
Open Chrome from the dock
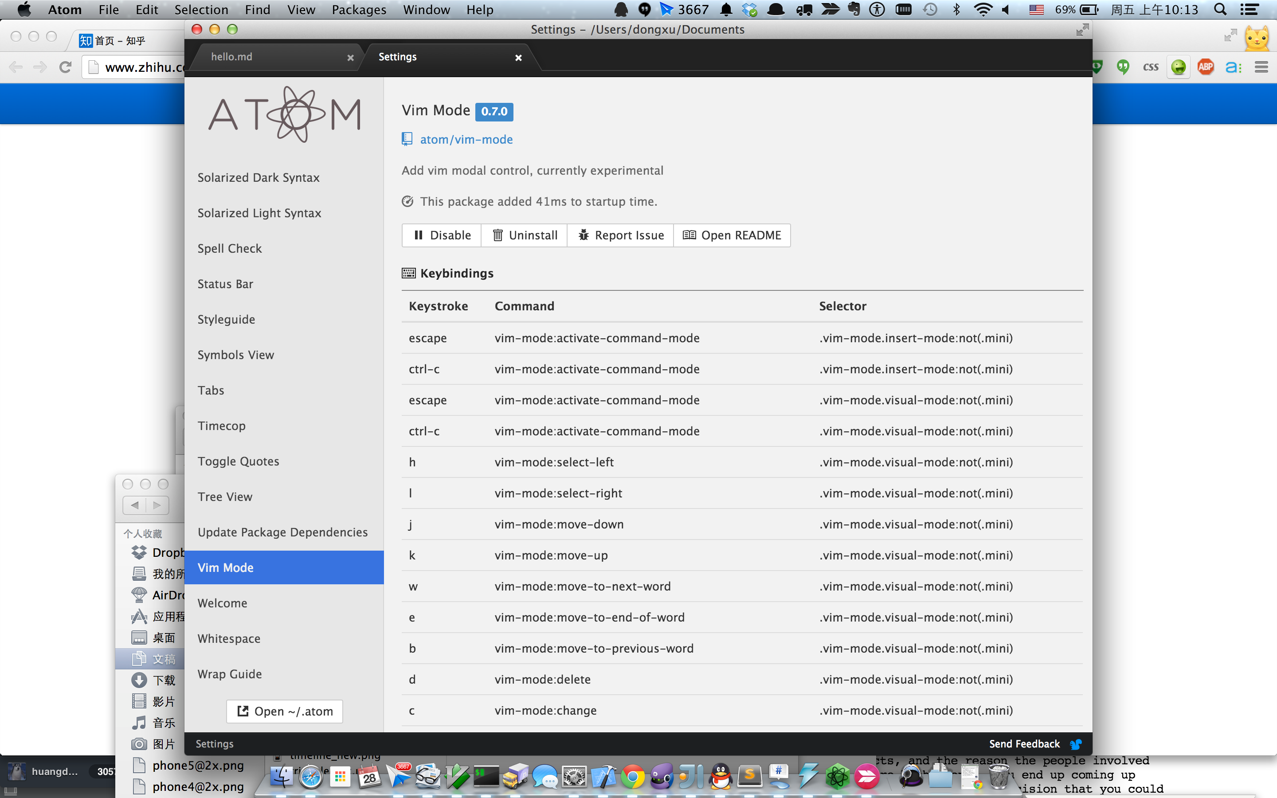632,777
